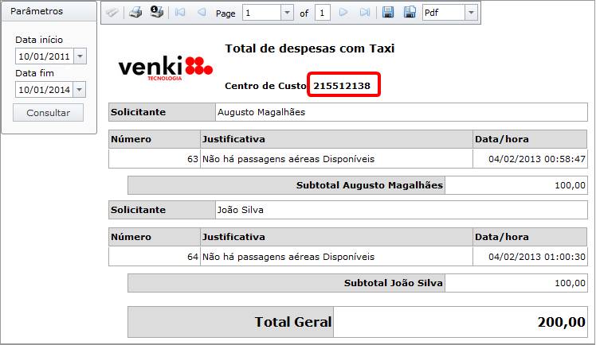596x345 pixels.
Task: Go to the previous report page
Action: tap(201, 13)
